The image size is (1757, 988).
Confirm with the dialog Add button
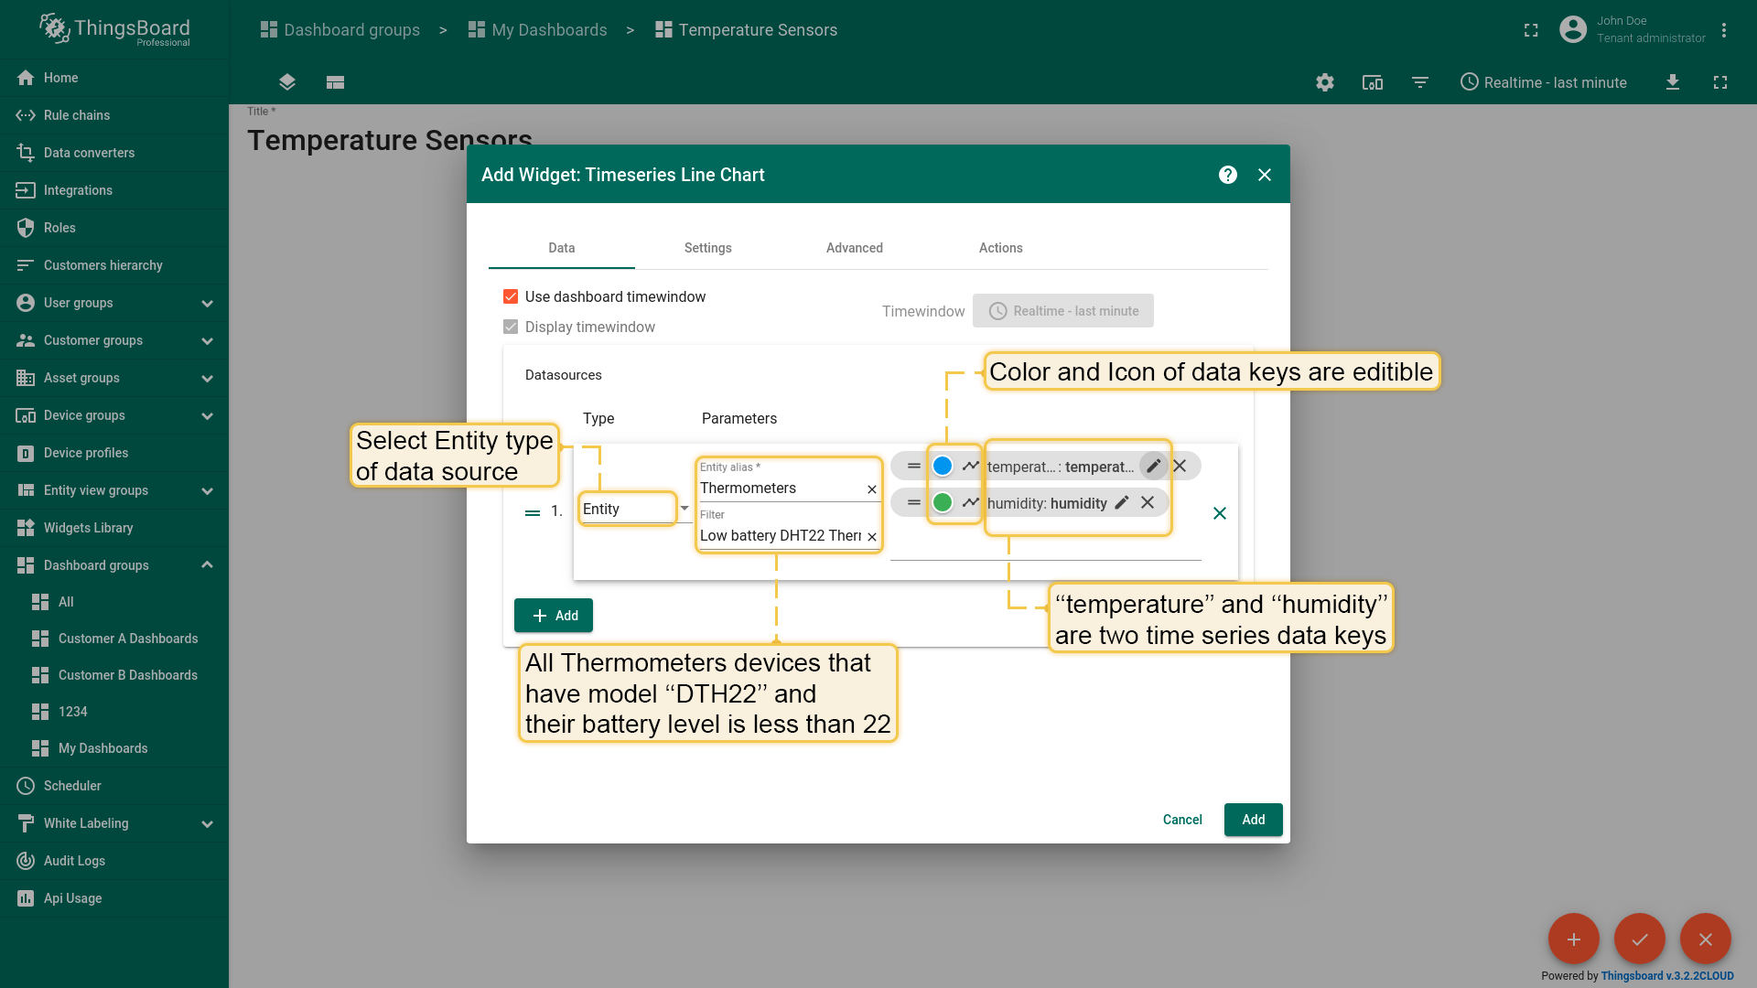click(x=1254, y=820)
